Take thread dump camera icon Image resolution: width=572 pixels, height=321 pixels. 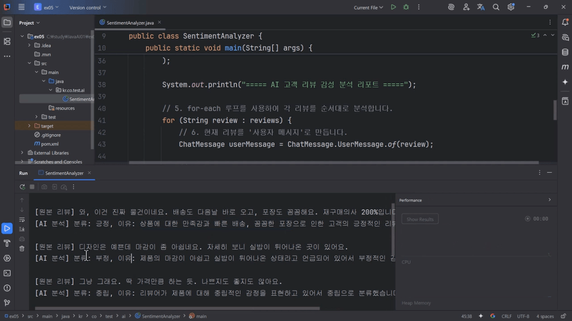click(44, 187)
